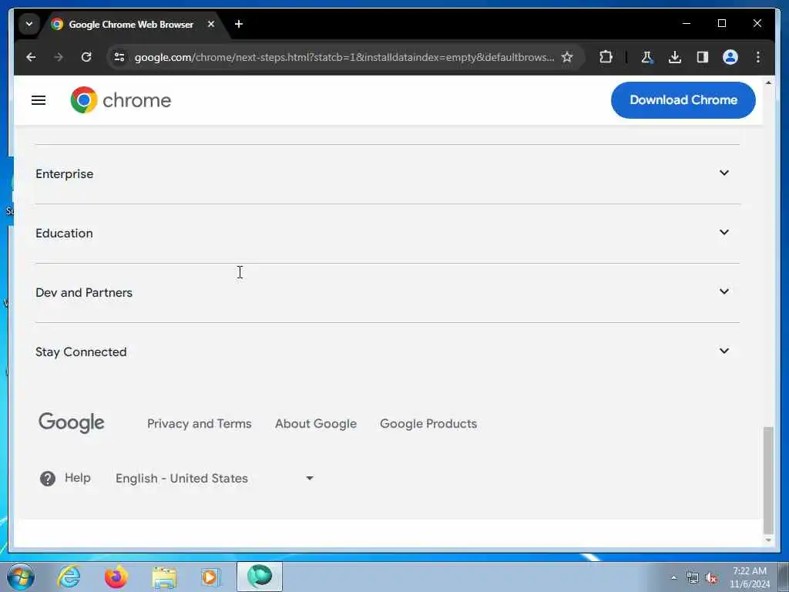Image resolution: width=789 pixels, height=592 pixels.
Task: Open the Extensions puzzle icon
Action: click(606, 57)
